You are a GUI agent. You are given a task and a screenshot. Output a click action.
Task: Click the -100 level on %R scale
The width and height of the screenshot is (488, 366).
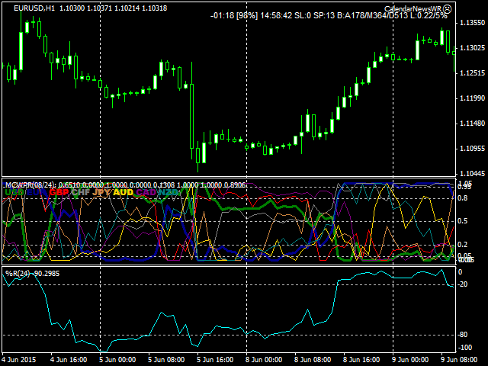coord(465,348)
